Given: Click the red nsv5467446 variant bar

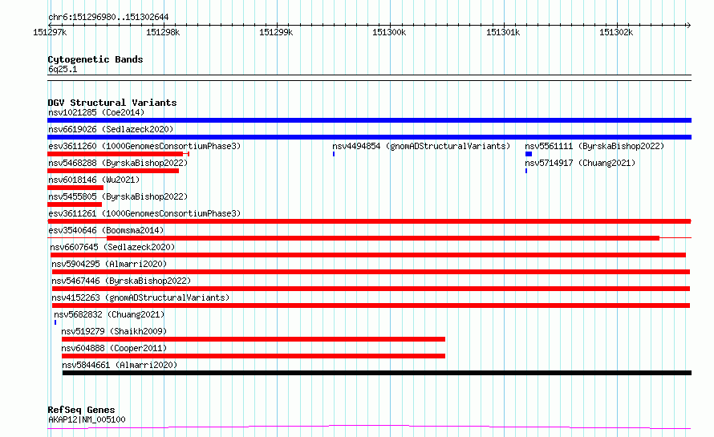Looking at the screenshot, I should (371, 289).
